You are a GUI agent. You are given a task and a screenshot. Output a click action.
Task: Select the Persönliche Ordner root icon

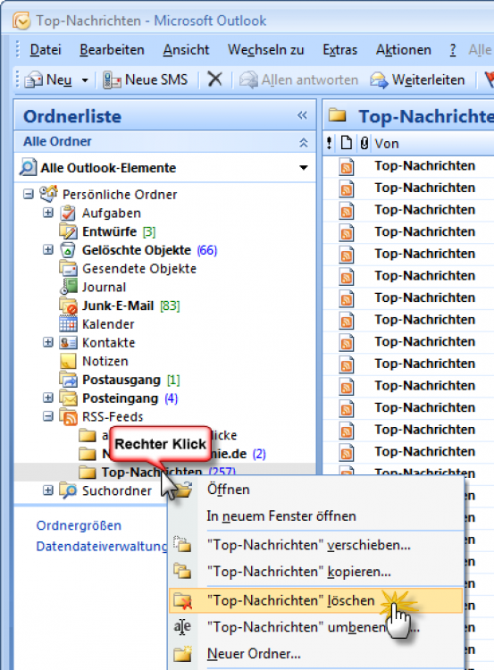pyautogui.click(x=48, y=194)
